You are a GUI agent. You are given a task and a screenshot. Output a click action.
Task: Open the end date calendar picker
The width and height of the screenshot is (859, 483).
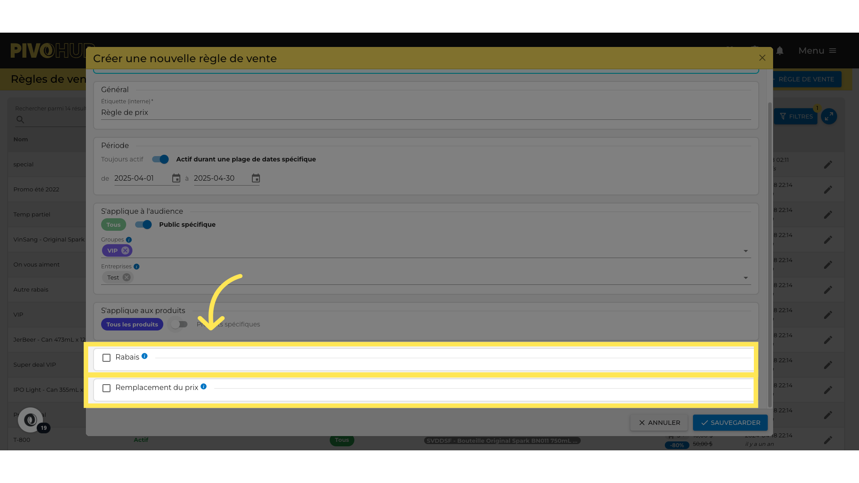click(x=256, y=178)
